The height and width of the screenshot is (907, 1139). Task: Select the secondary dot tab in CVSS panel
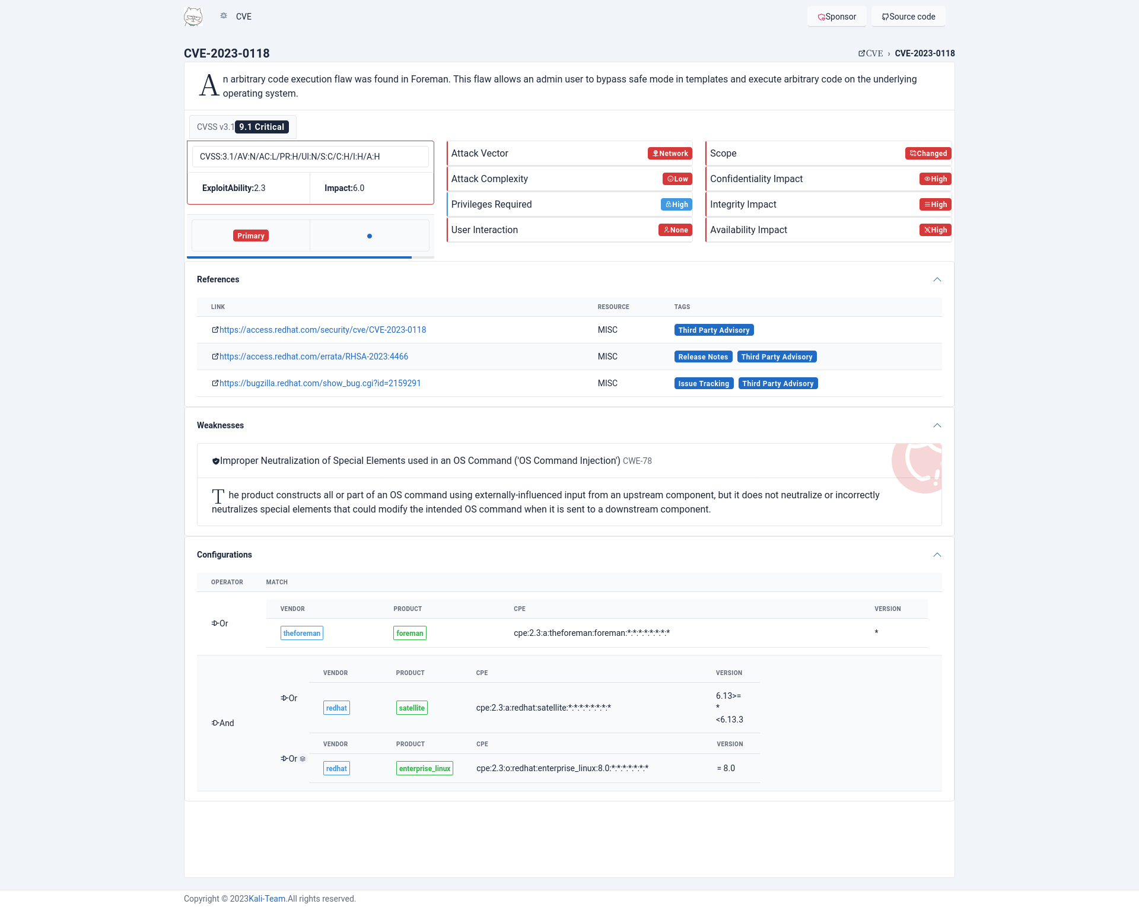pyautogui.click(x=368, y=236)
